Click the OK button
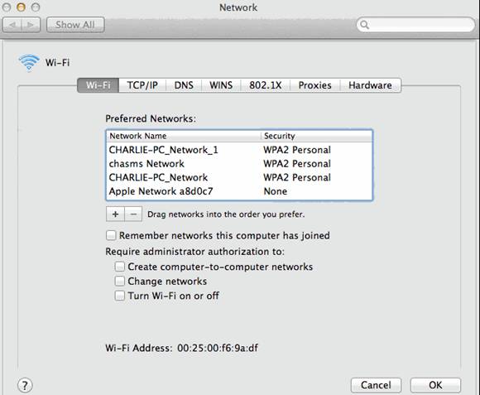 point(435,385)
